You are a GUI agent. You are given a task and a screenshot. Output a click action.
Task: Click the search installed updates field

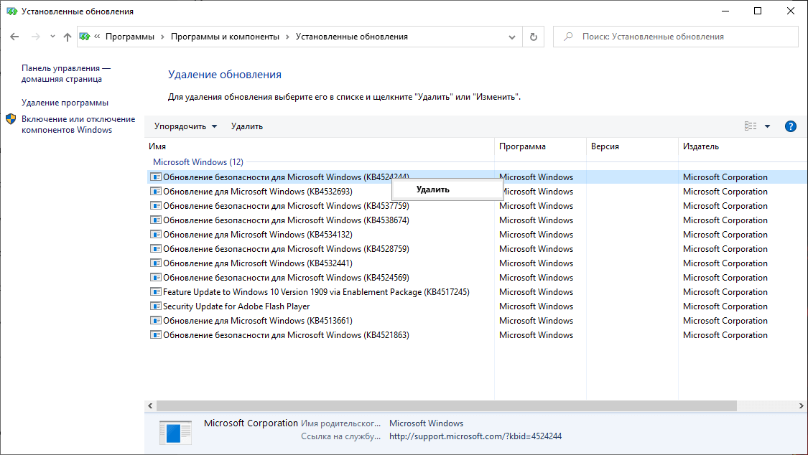point(682,37)
